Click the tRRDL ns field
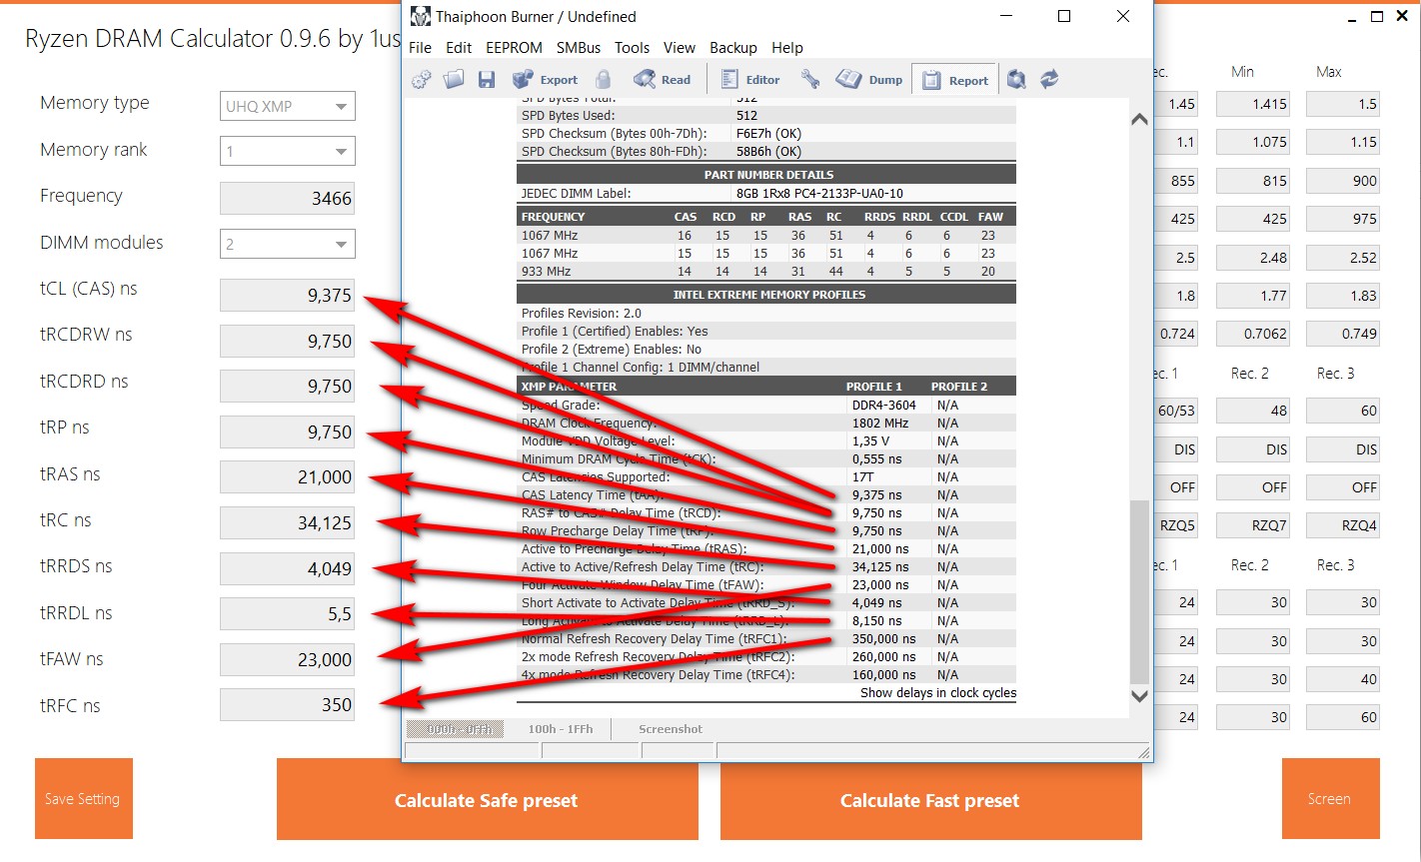Image resolution: width=1421 pixels, height=862 pixels. (288, 613)
